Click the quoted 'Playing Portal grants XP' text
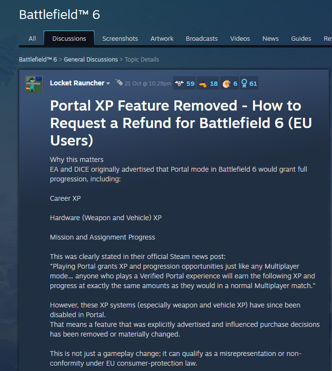The height and width of the screenshot is (371, 332). pyautogui.click(x=183, y=276)
